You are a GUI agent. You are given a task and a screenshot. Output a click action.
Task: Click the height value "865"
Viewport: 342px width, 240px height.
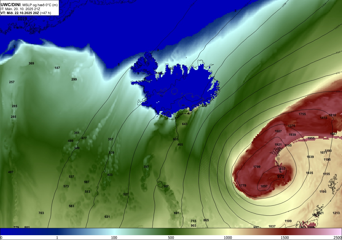206,220
